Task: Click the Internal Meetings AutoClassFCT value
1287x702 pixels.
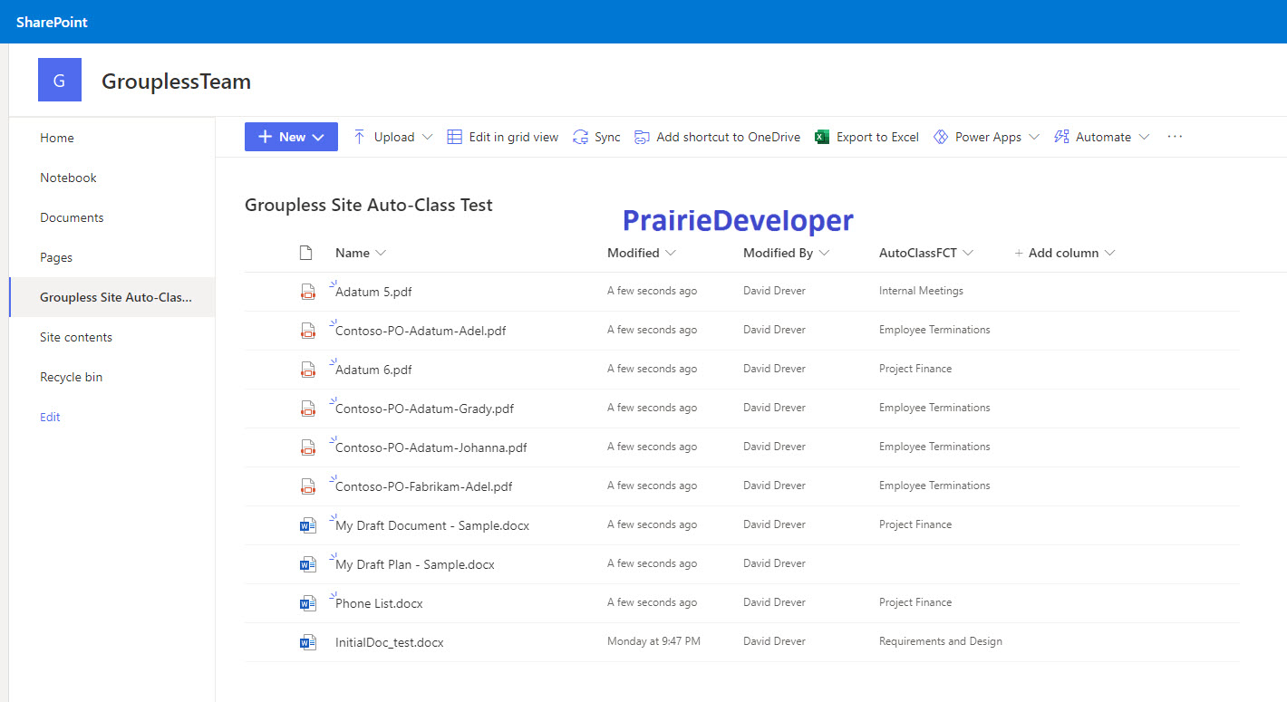Action: click(x=921, y=291)
